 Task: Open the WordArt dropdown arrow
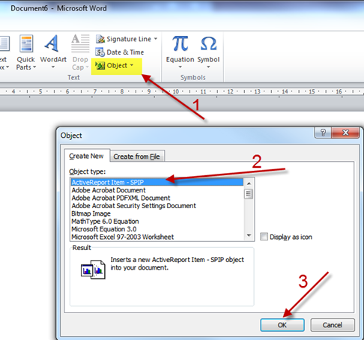coord(53,67)
